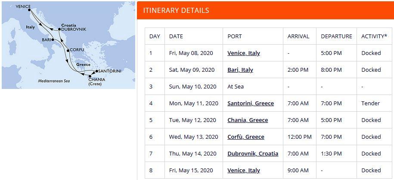The height and width of the screenshot is (180, 394).
Task: Click the Santorini marker on the map
Action: [96, 71]
